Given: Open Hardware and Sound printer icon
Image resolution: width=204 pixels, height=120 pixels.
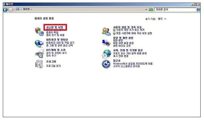Looking at the screenshot, I should (x=39, y=54).
